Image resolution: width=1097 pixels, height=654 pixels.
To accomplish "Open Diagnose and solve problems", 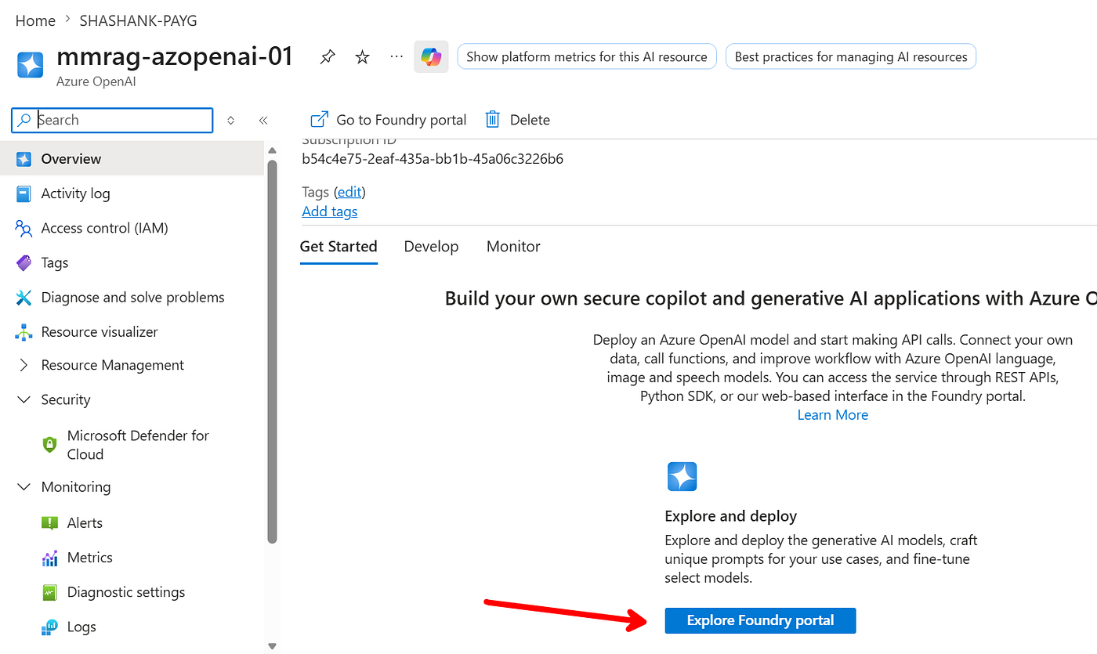I will (132, 298).
